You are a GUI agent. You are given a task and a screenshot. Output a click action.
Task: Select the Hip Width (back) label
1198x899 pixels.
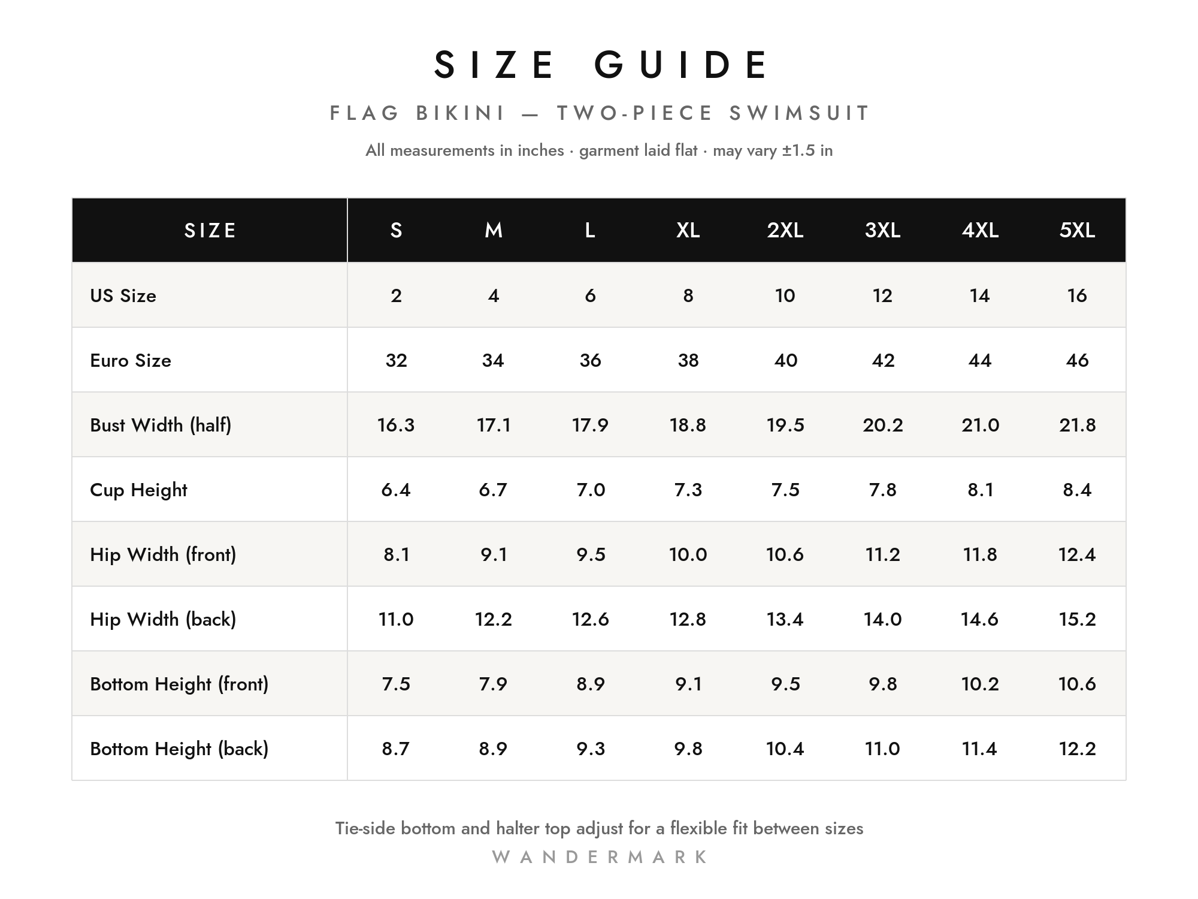click(x=163, y=619)
